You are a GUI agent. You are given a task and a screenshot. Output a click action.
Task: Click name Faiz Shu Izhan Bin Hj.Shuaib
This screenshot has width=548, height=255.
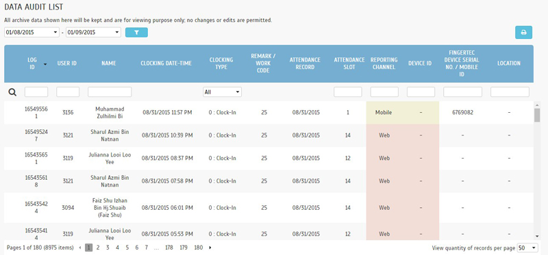(110, 208)
